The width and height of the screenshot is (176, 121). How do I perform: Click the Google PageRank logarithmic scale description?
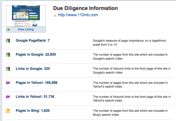(x=129, y=43)
